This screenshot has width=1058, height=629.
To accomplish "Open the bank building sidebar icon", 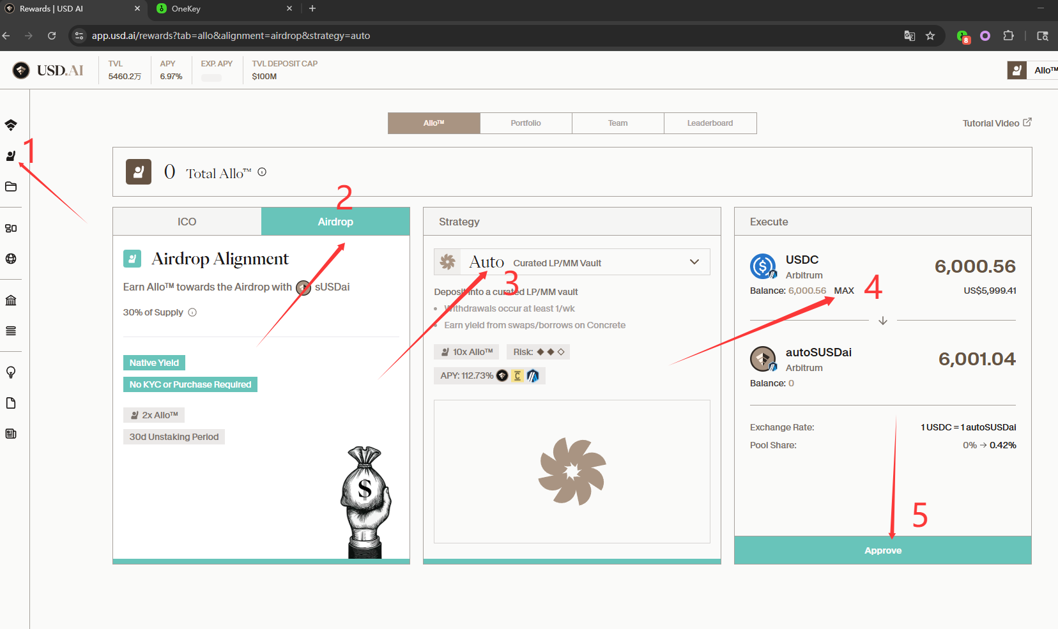I will click(11, 300).
